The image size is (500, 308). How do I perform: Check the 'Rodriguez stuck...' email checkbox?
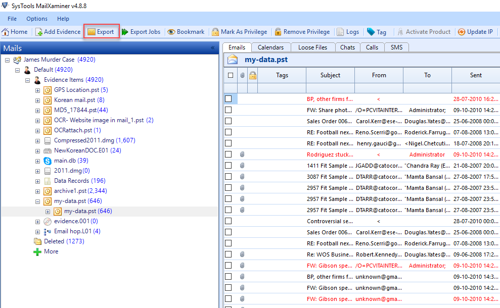click(229, 154)
